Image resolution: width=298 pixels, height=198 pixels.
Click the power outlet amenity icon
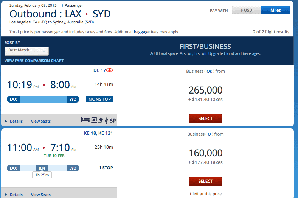point(101,120)
